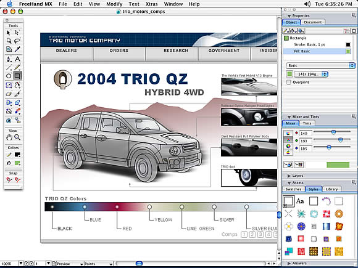Click the stroke color pencil icon
This screenshot has height=268, width=358.
[x=9, y=155]
